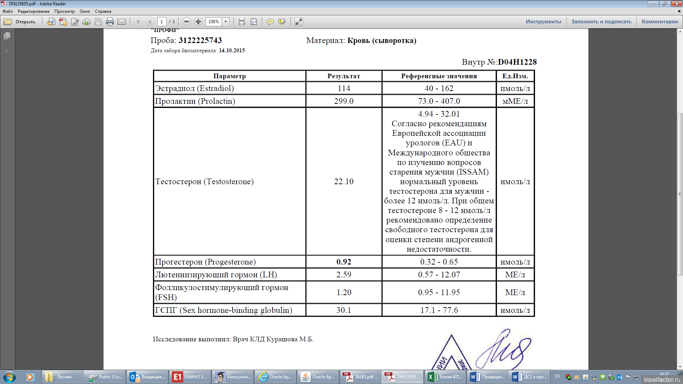Open the Редактирование menu
The image size is (683, 384).
(x=33, y=11)
